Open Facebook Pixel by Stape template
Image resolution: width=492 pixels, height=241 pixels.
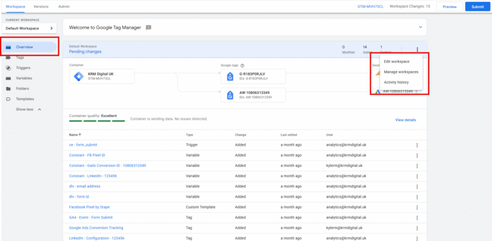[x=90, y=207]
